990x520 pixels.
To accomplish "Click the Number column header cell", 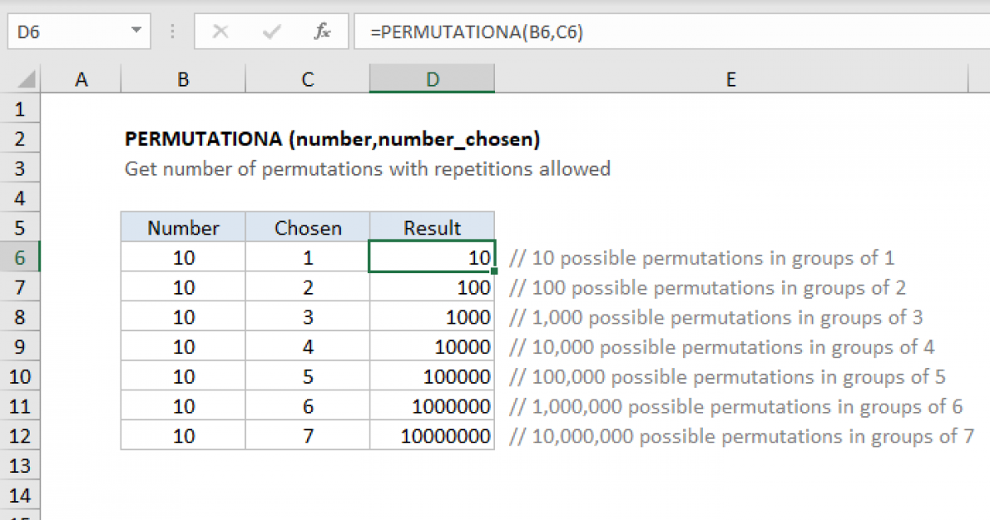I will 182,227.
